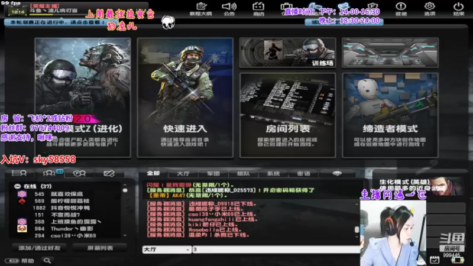The width and height of the screenshot is (473, 266).
Task: Open the mail compose envelope icon
Action: 109,173
